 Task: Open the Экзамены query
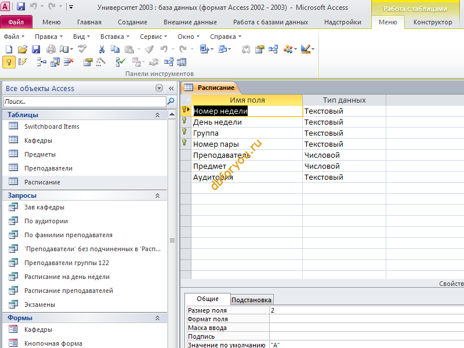click(x=39, y=304)
